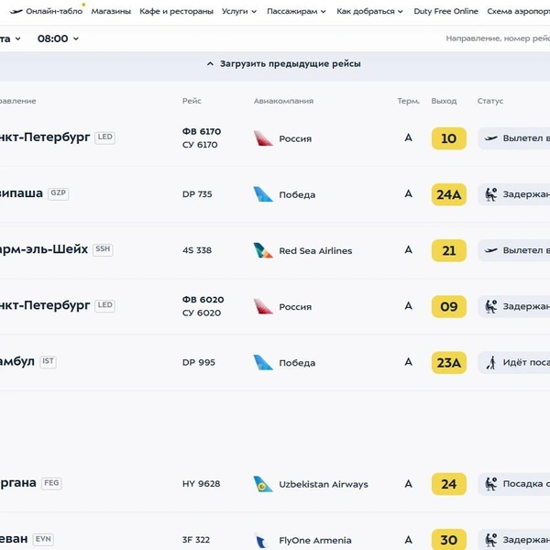Click the Россия airline logo for flight ФВ 6170
Screen dimensions: 550x550
click(263, 138)
